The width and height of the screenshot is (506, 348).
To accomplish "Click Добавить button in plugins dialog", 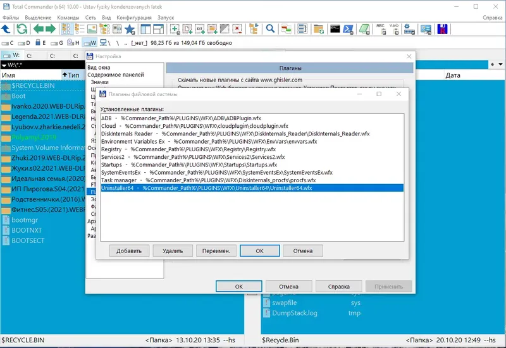I will [x=129, y=251].
